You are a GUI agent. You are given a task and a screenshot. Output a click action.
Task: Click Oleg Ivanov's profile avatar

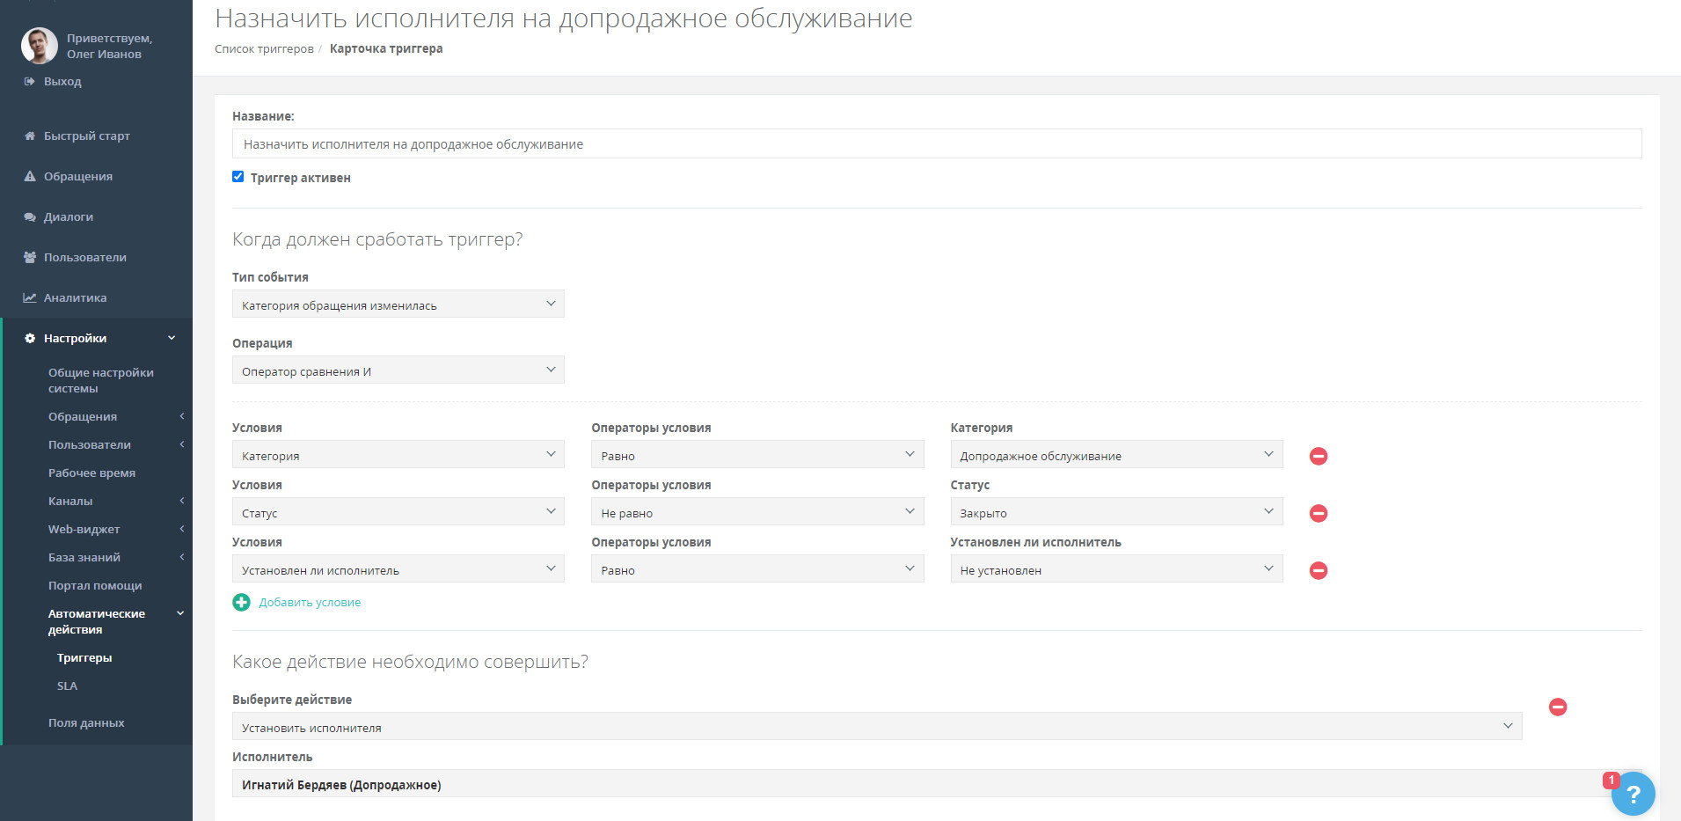pyautogui.click(x=39, y=46)
